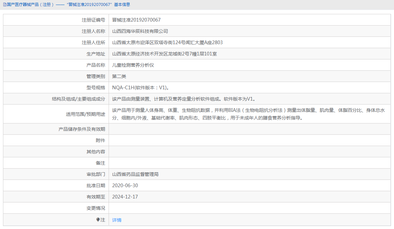The height and width of the screenshot is (229, 394).
Task: Select registration number 晋械注准20192070067 value
Action: (136, 20)
